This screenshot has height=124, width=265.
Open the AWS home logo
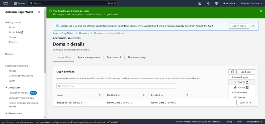tap(6, 3)
